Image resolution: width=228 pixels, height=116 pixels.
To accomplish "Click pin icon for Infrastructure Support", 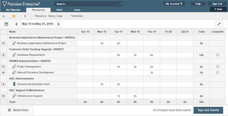I will [14, 96].
